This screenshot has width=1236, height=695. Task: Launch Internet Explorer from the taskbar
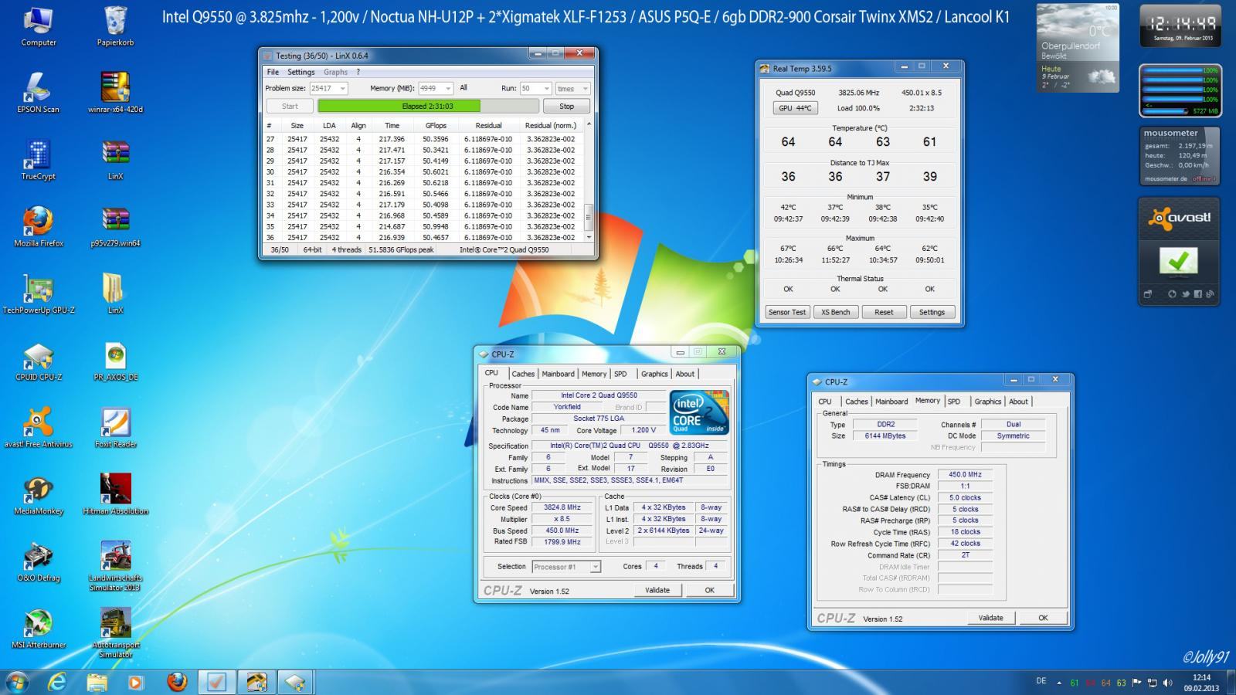pos(57,682)
